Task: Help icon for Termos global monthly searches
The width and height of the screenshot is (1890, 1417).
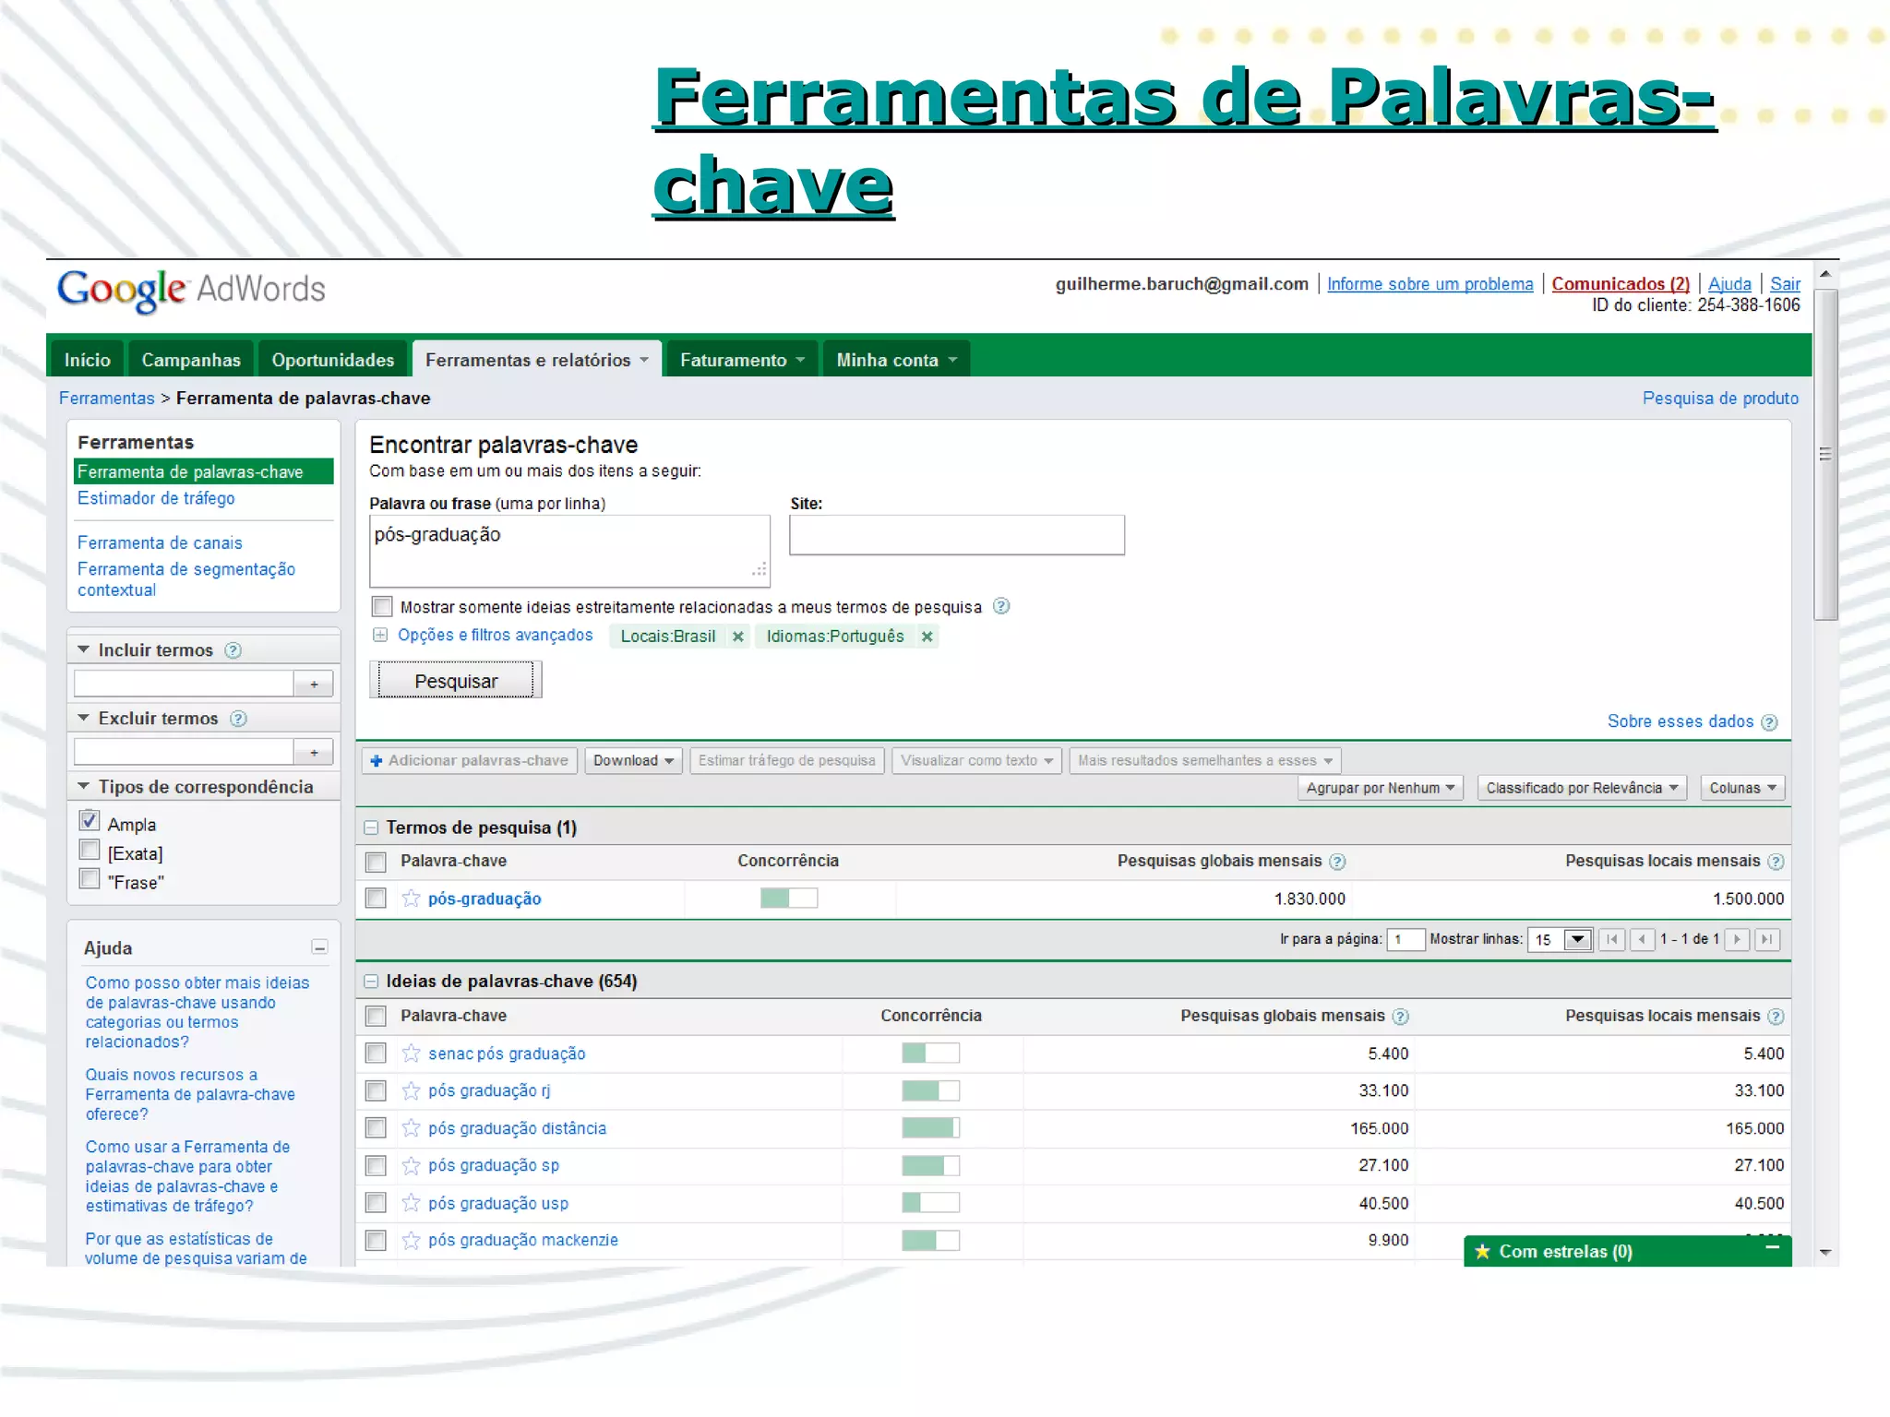Action: coord(1337,862)
